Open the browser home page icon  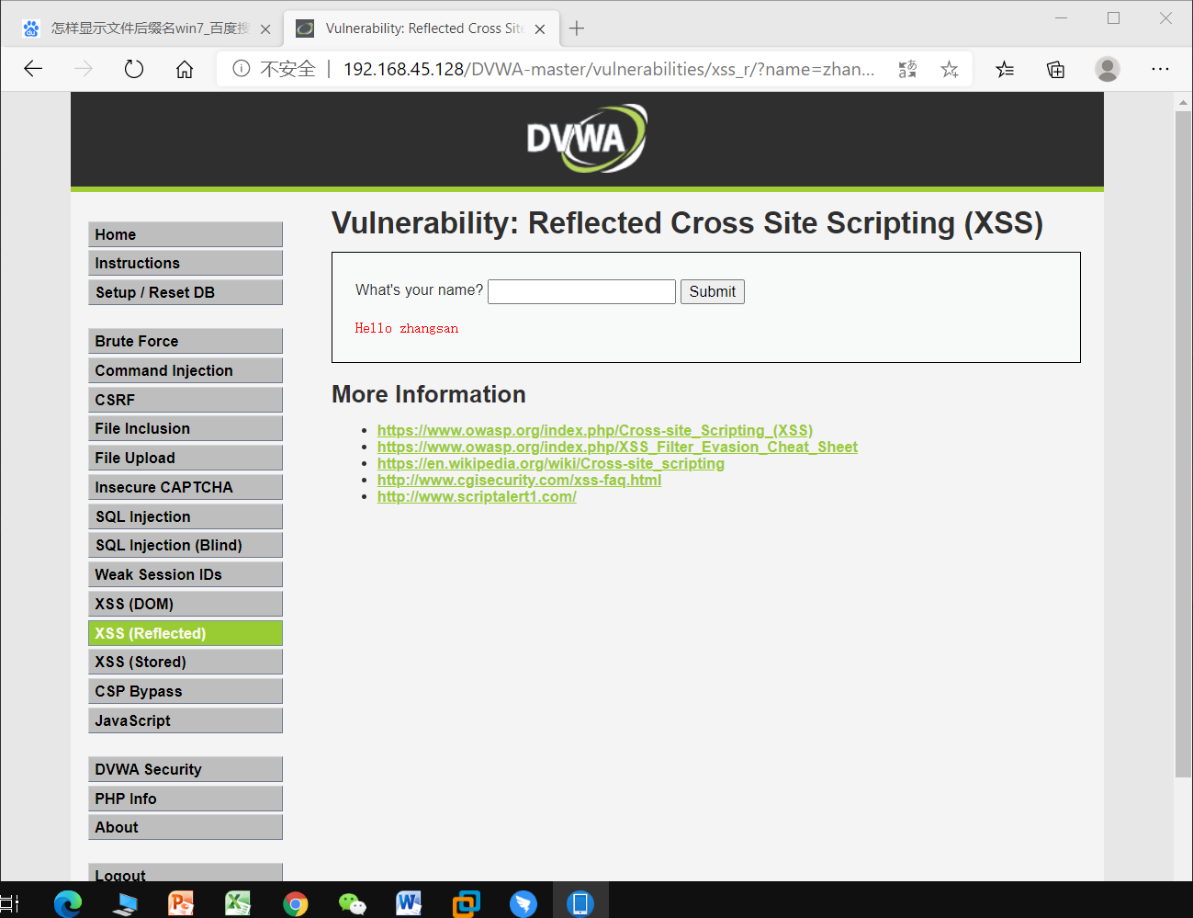point(185,69)
